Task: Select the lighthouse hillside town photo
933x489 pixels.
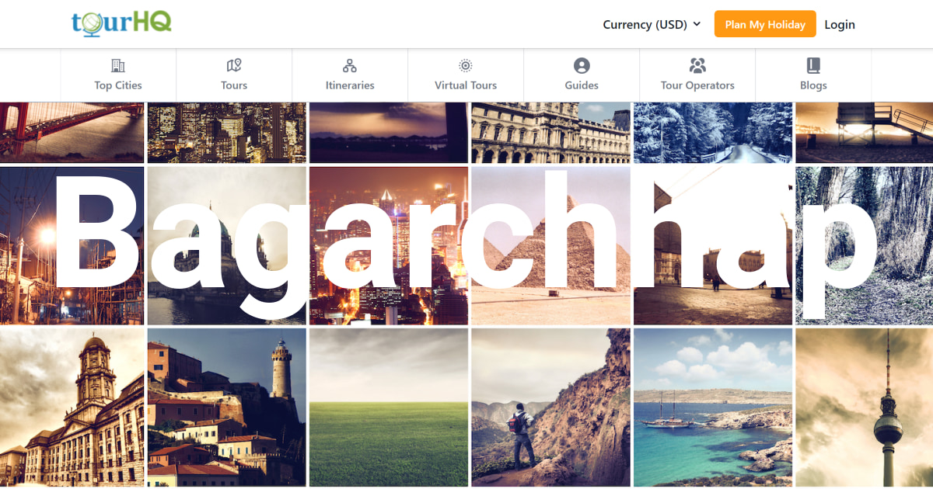Action: point(227,407)
